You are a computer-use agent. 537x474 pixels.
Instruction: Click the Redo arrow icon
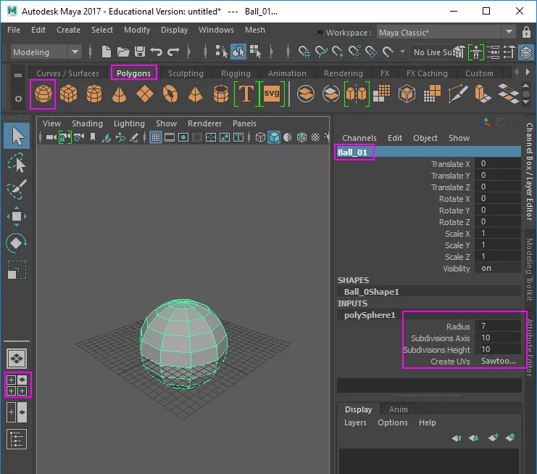pos(173,52)
